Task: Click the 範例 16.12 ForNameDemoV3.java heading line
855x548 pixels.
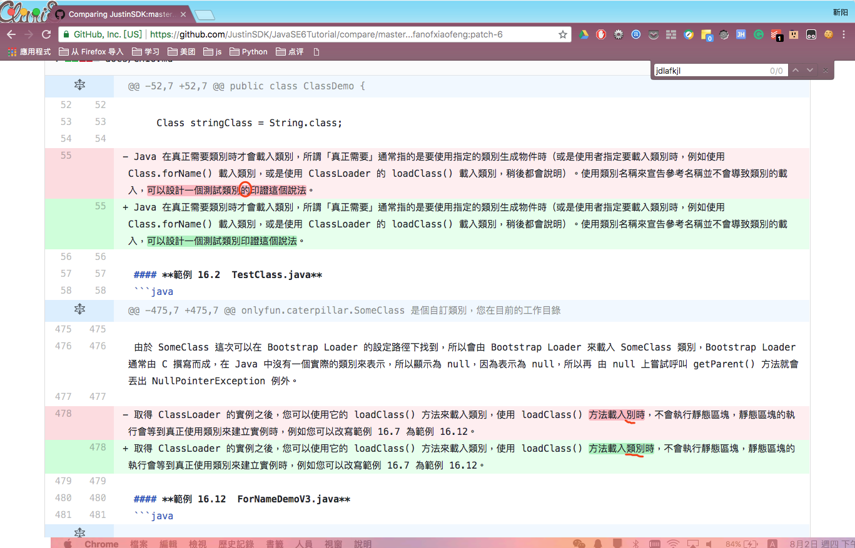Action: pos(241,499)
